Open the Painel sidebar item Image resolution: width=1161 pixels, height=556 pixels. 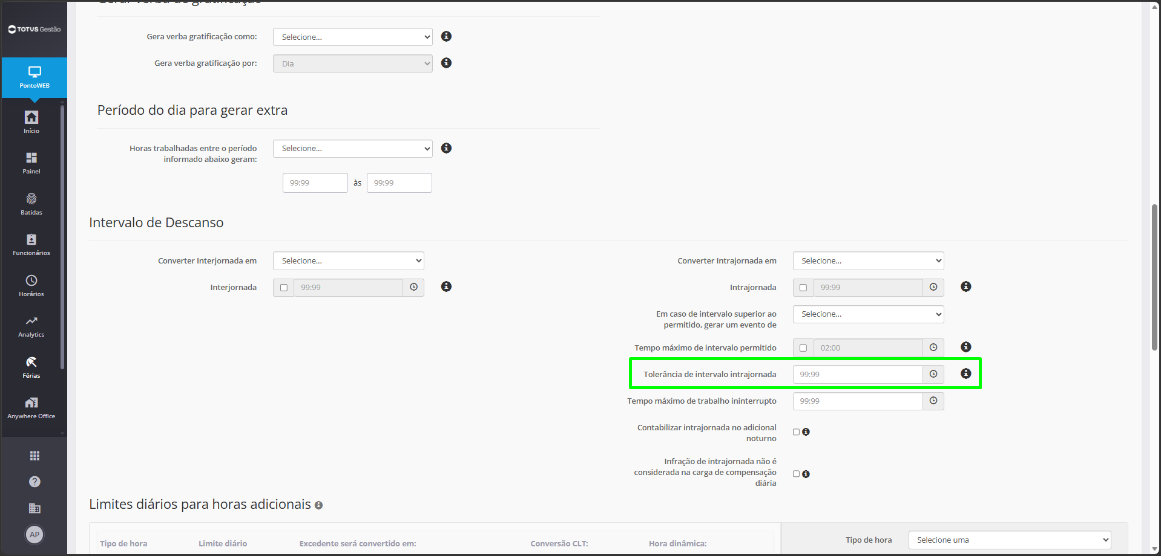31,163
